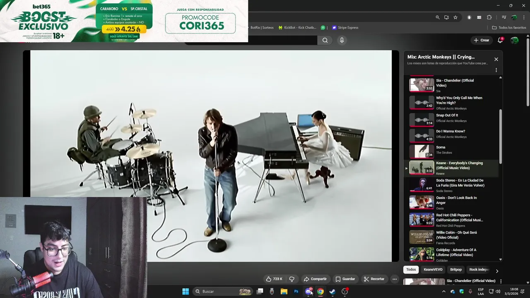
Task: Open Todos los favoritos bookmarks folder
Action: [509, 28]
